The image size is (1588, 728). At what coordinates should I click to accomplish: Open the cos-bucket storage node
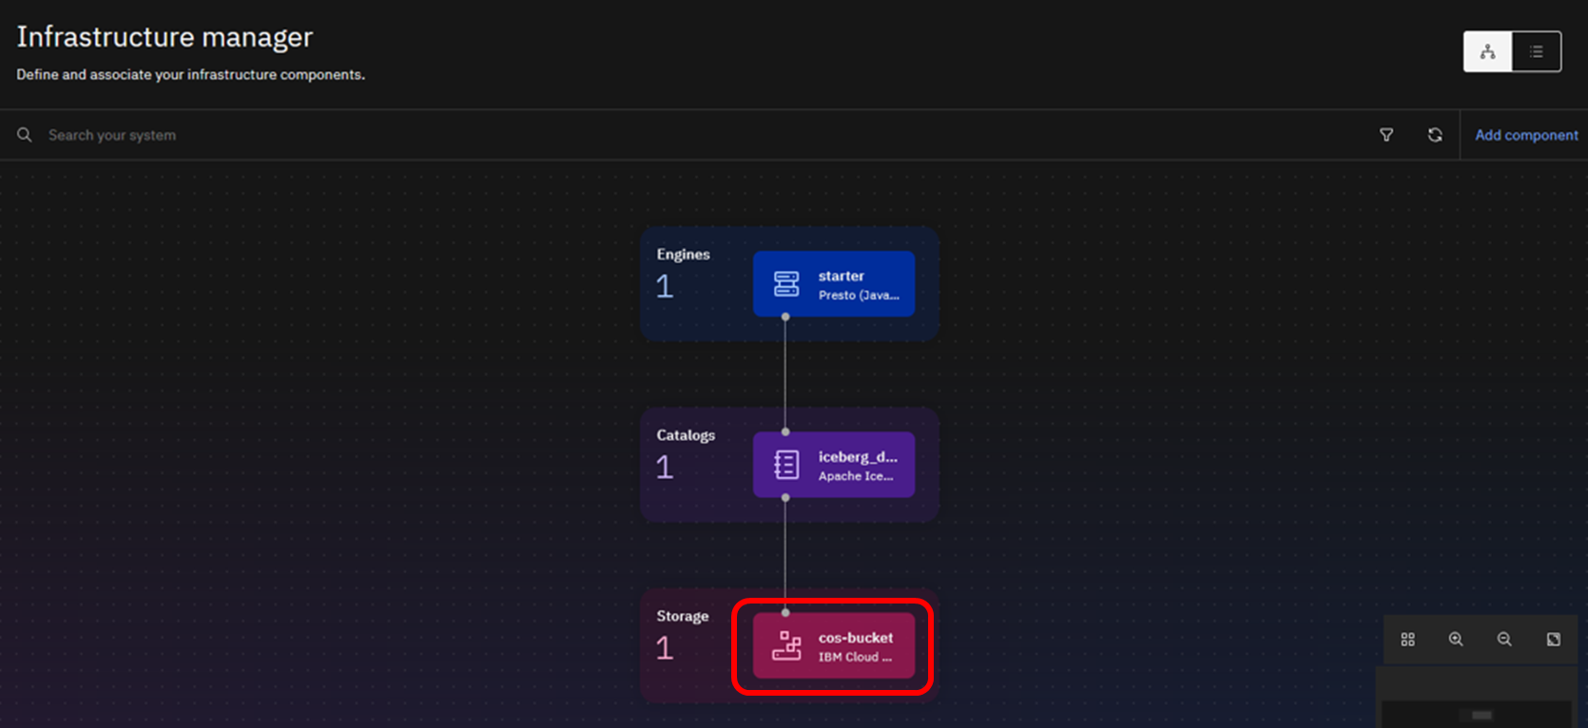click(834, 646)
